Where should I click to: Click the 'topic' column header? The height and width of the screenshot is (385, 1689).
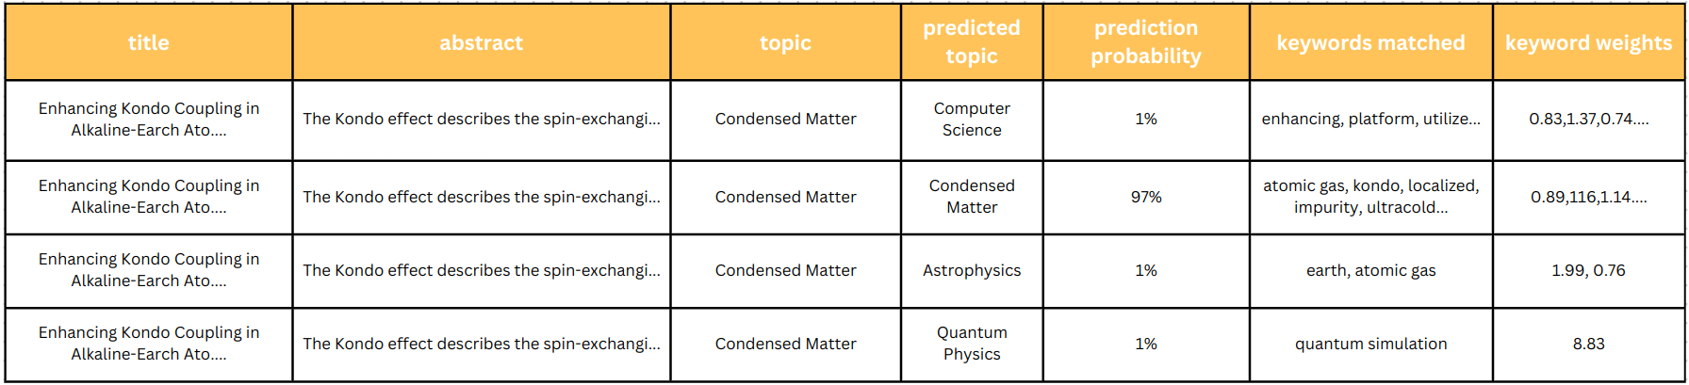tap(785, 42)
